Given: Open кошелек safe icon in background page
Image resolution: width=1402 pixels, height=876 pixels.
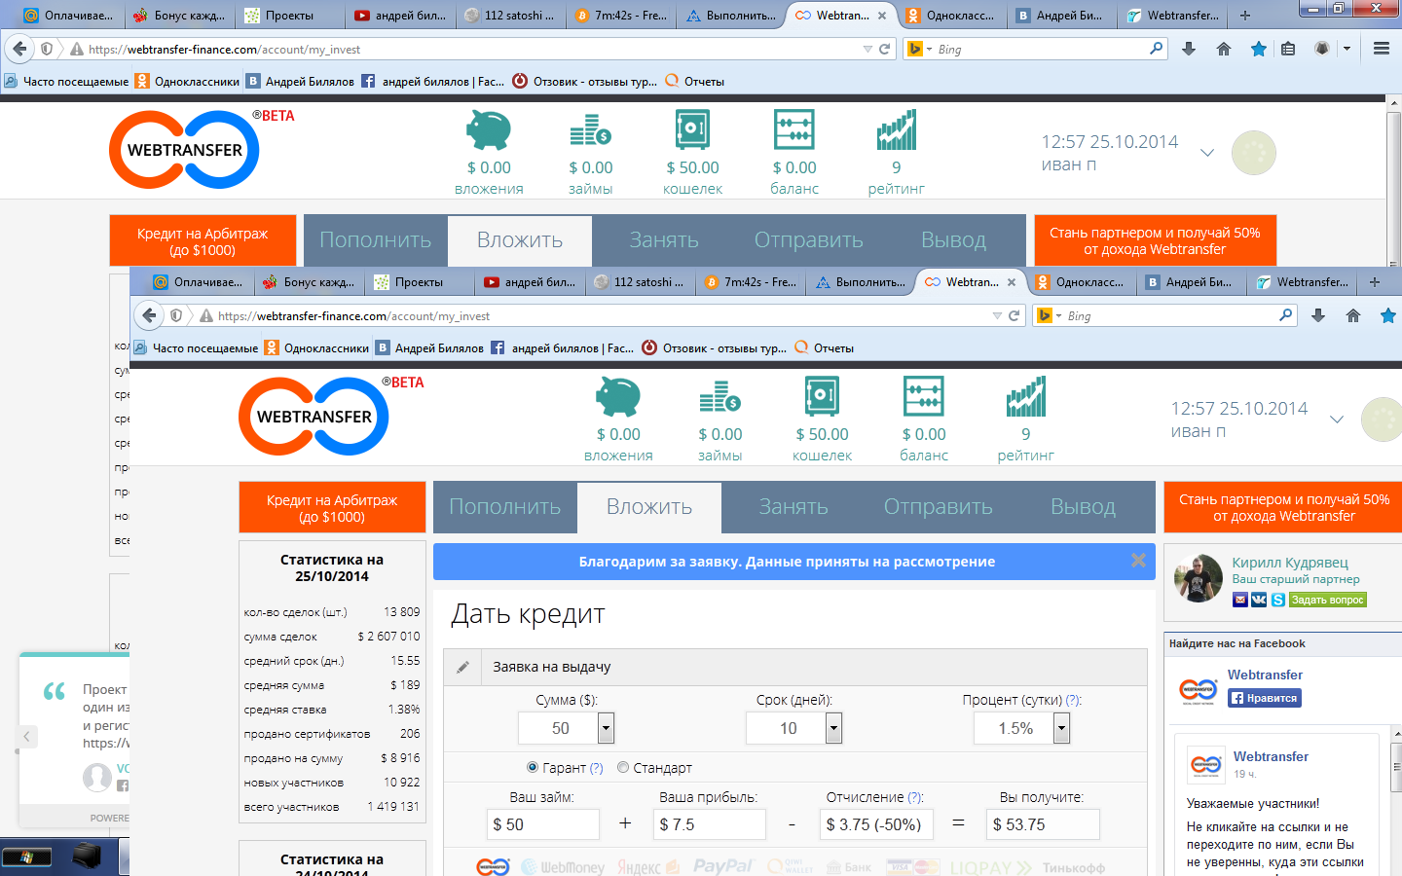Looking at the screenshot, I should [x=692, y=129].
